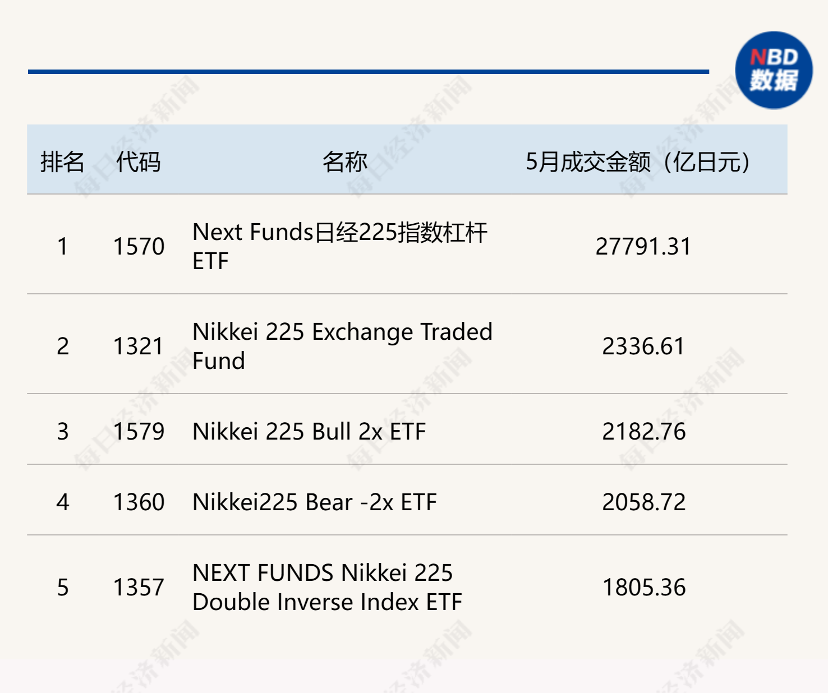Click Nikkei 225 Exchange Traded Fund name

tap(342, 346)
